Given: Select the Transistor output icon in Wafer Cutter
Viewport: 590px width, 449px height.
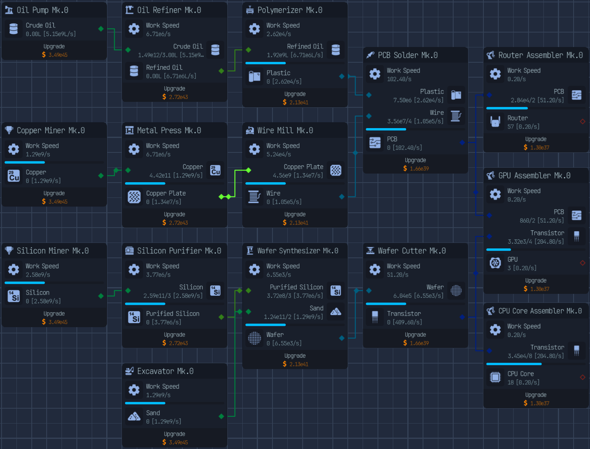Looking at the screenshot, I should coord(375,317).
